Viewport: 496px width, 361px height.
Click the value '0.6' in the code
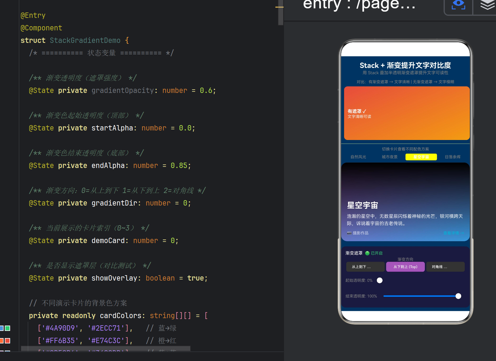pyautogui.click(x=206, y=91)
